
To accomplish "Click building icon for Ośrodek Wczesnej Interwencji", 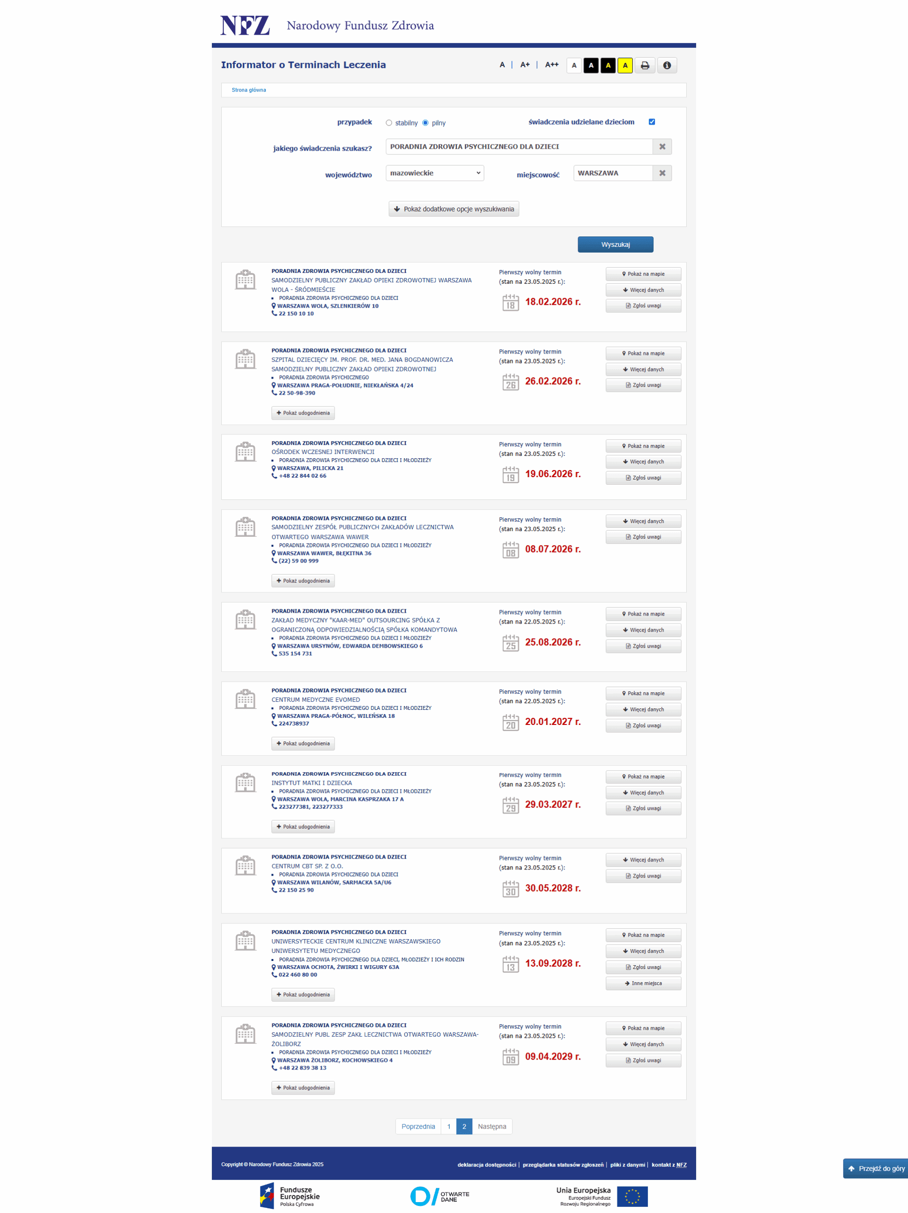I will pyautogui.click(x=245, y=452).
